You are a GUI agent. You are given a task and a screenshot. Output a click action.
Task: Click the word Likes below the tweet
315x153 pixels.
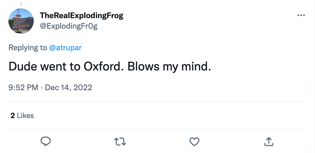pyautogui.click(x=25, y=115)
